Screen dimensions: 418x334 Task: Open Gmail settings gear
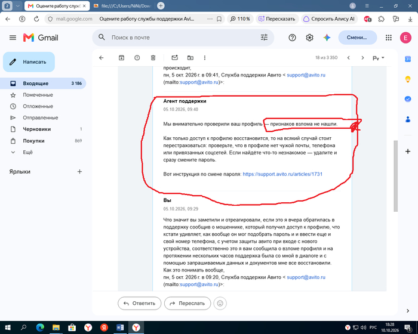pyautogui.click(x=309, y=38)
